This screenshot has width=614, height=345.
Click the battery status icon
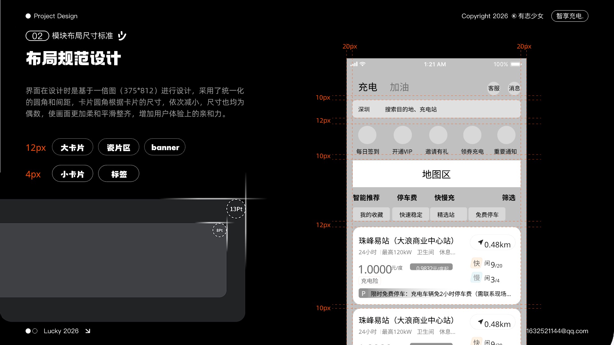pos(516,64)
